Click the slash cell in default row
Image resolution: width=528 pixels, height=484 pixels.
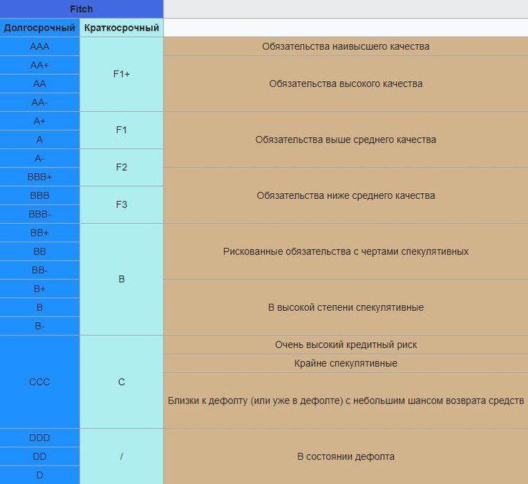[x=121, y=456]
